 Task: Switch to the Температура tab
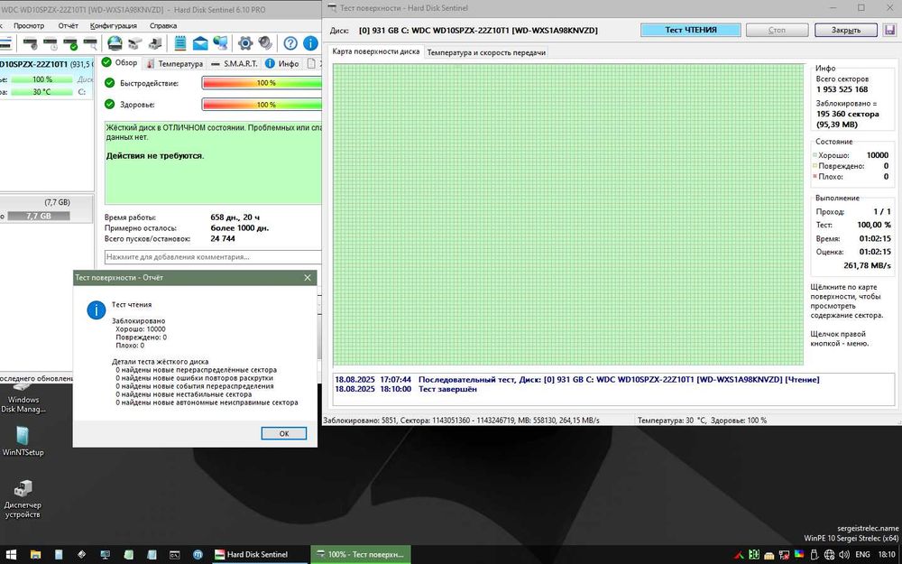coord(174,63)
